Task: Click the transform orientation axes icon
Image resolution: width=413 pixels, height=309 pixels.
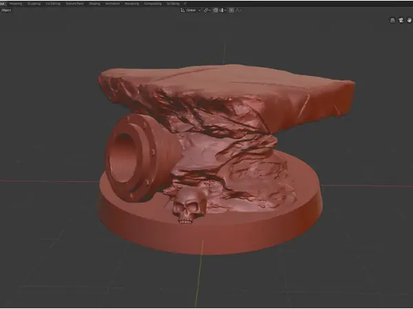Action: [182, 10]
